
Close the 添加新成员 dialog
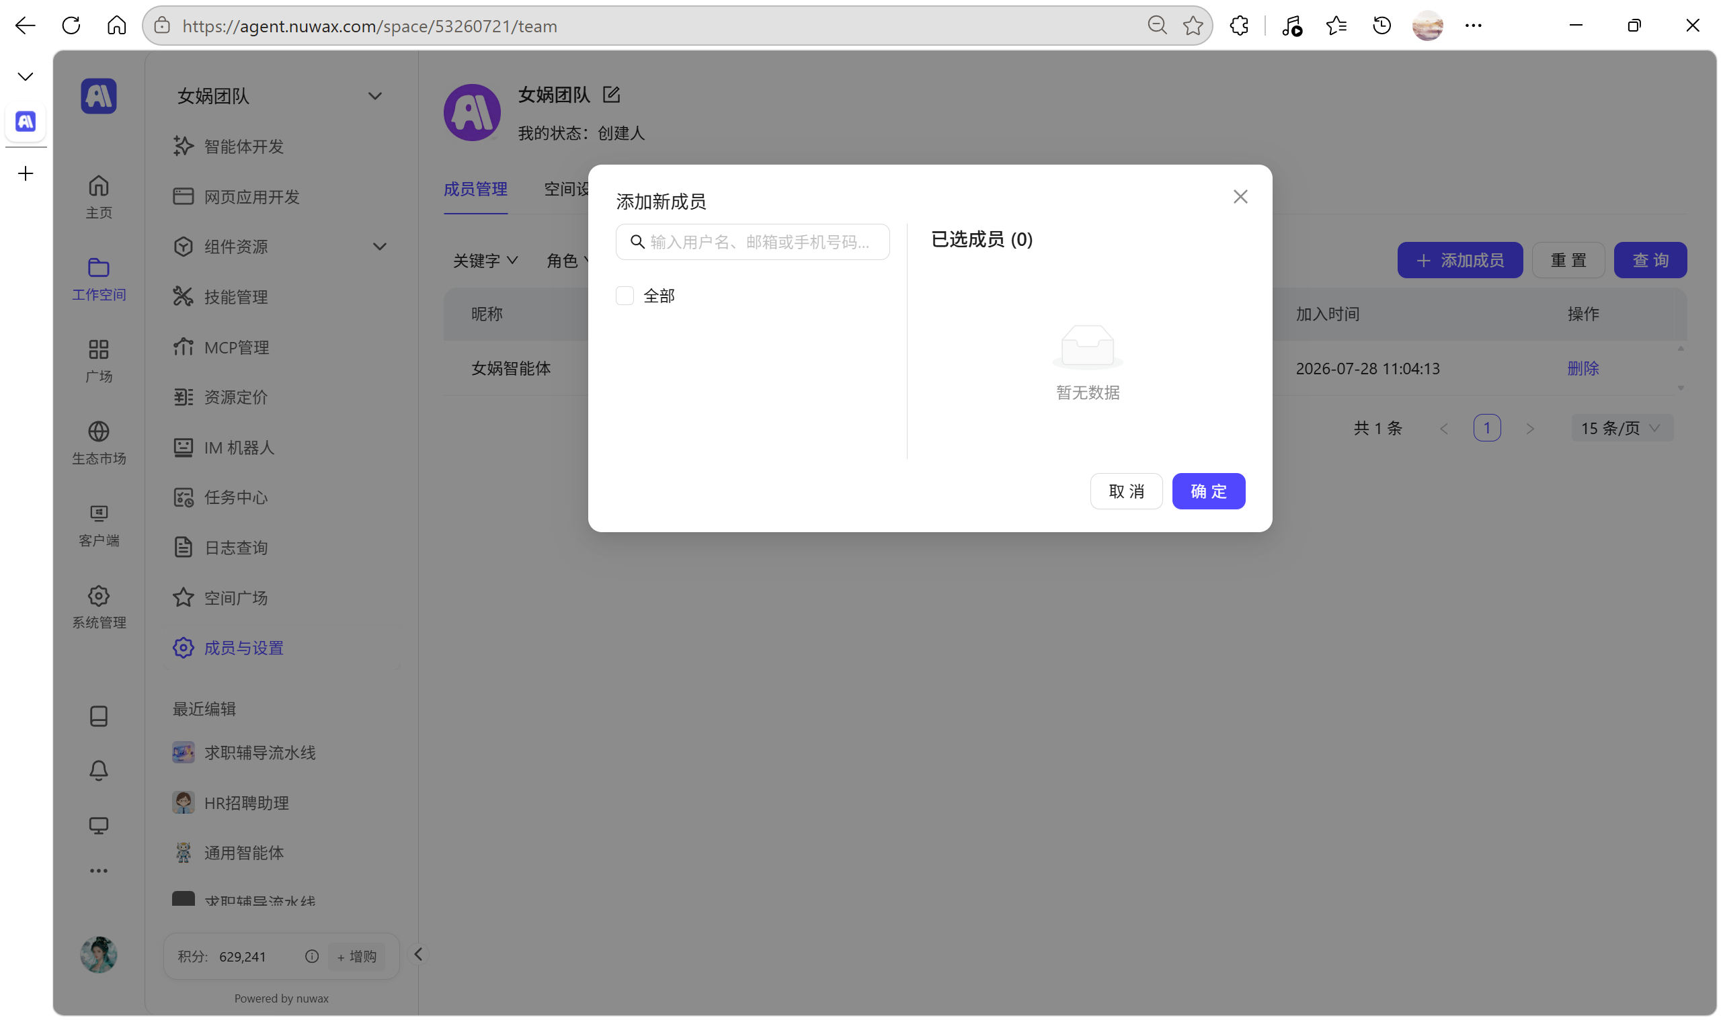(x=1240, y=197)
